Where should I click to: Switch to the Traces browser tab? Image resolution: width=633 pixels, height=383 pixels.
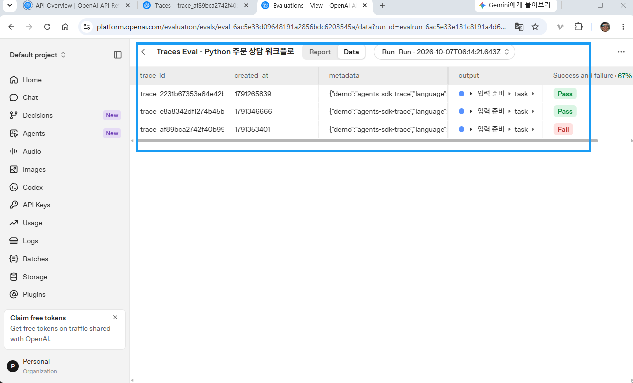[196, 6]
